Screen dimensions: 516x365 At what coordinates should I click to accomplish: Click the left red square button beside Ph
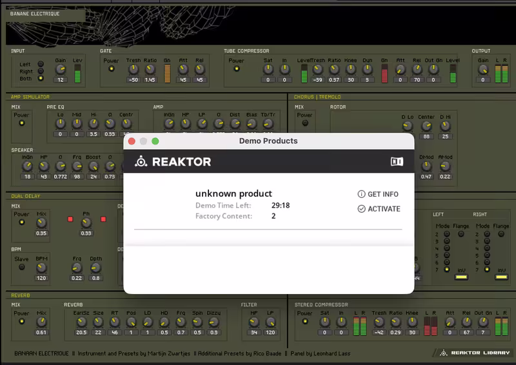point(70,219)
